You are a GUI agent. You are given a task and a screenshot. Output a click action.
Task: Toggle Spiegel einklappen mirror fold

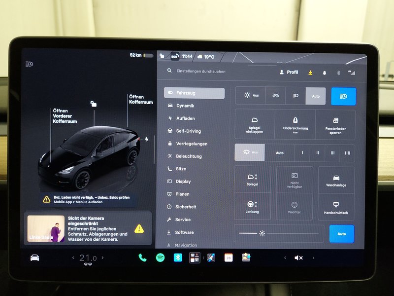(255, 124)
